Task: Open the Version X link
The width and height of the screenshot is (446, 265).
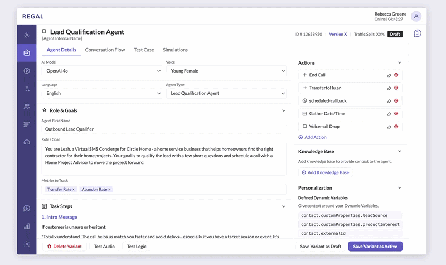Action: coord(338,34)
